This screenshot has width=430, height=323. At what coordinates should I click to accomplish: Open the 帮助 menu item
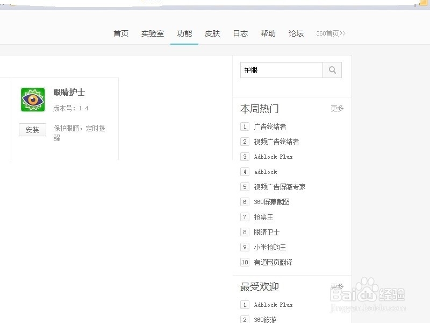(268, 33)
